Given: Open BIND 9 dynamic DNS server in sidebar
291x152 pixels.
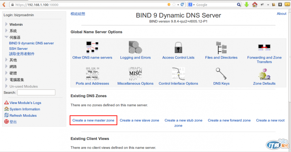Looking at the screenshot, I should pyautogui.click(x=31, y=43).
